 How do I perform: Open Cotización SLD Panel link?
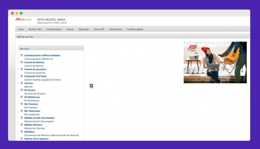[35, 76]
